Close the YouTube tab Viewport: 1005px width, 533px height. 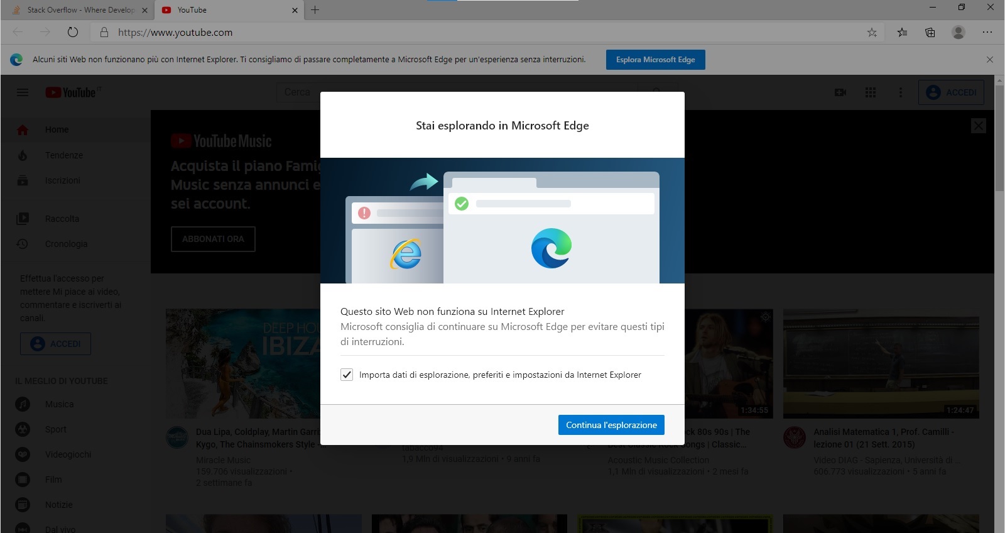tap(295, 10)
